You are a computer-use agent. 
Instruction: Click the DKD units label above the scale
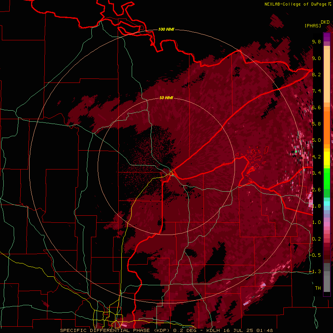coord(325,22)
